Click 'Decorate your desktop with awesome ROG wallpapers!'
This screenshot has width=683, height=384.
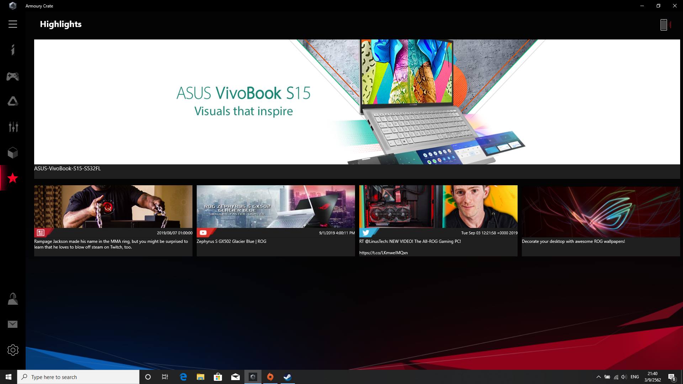click(x=573, y=241)
